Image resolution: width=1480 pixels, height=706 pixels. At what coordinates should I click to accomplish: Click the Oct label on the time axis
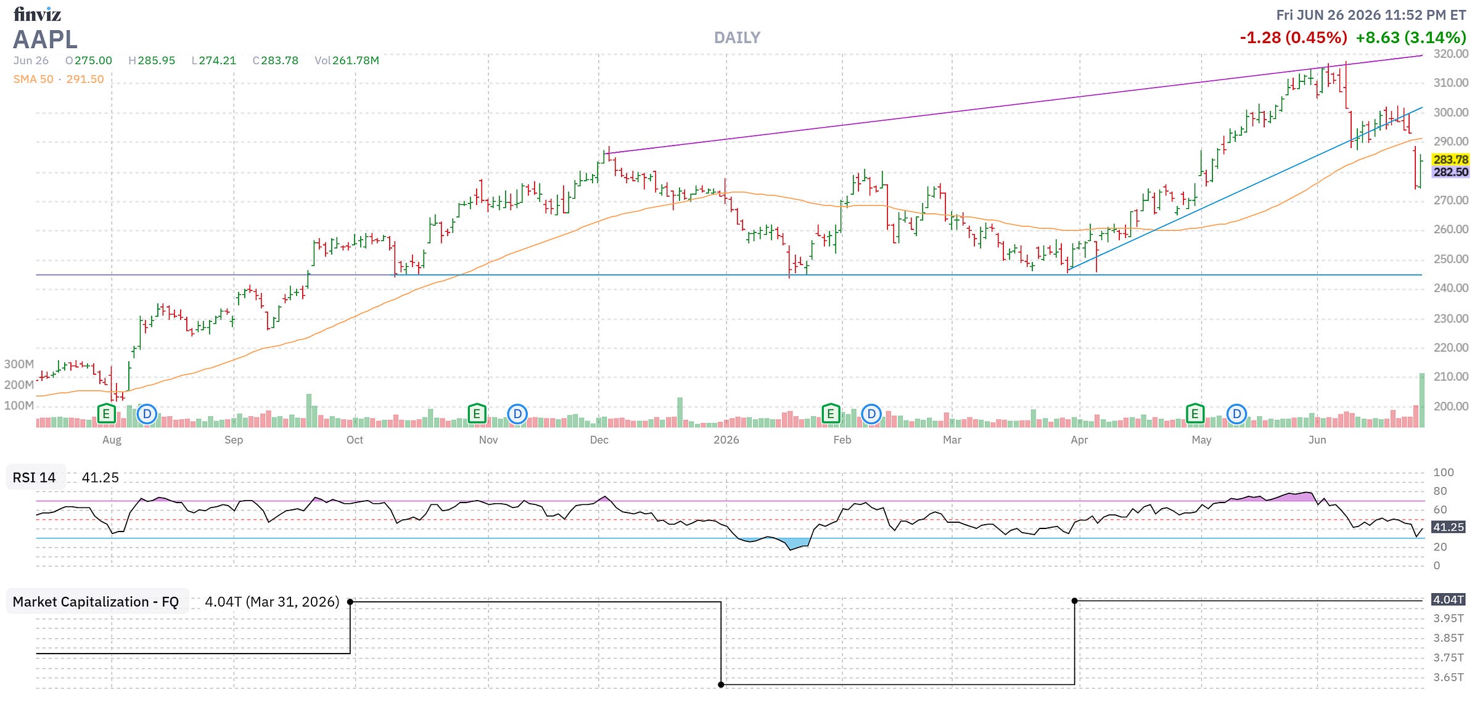(x=355, y=440)
